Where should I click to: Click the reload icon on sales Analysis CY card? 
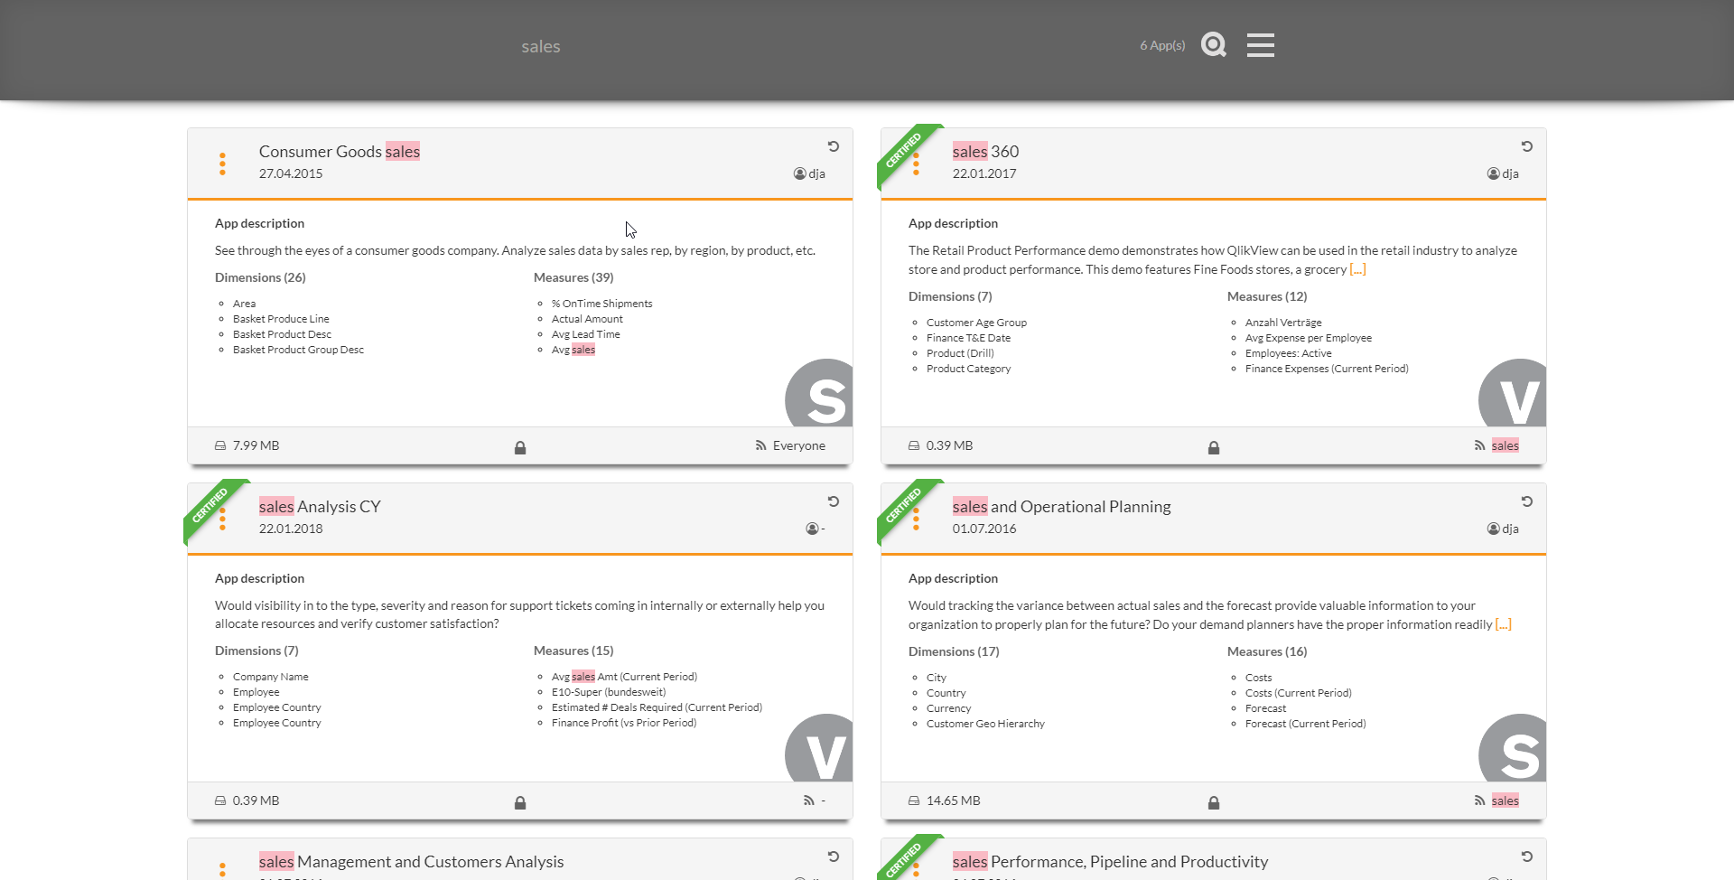[x=834, y=501]
